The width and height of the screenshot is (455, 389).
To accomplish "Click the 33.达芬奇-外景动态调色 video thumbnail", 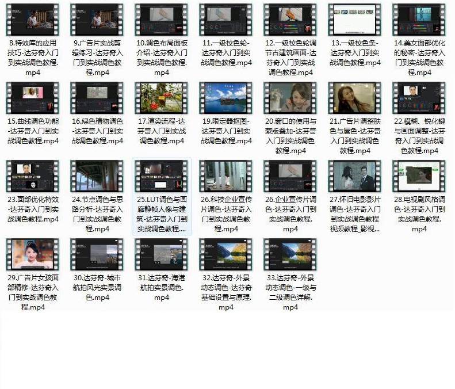I will [x=290, y=254].
